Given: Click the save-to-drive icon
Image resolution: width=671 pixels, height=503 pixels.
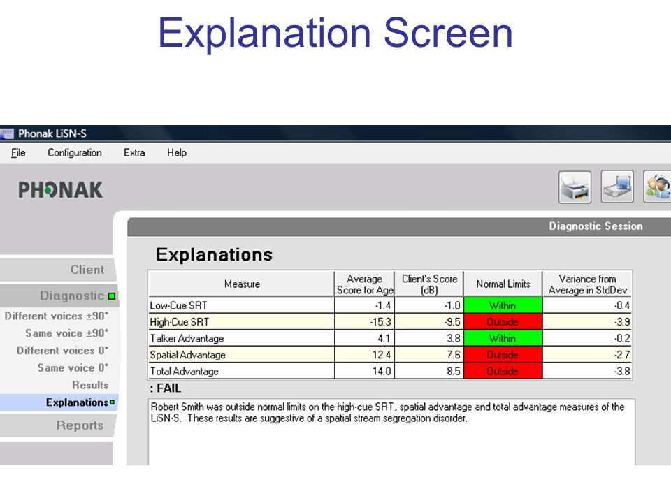Looking at the screenshot, I should tap(617, 186).
